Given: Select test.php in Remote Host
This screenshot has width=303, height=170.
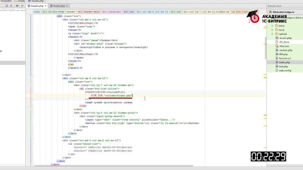Looking at the screenshot, I should click(x=285, y=66).
